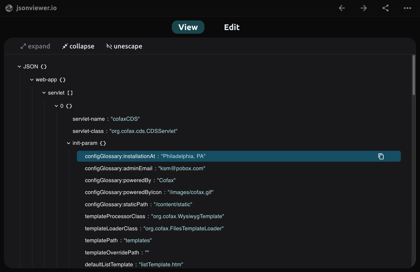Collapse the 0 object chevron
This screenshot has height=272, width=420.
pyautogui.click(x=56, y=106)
